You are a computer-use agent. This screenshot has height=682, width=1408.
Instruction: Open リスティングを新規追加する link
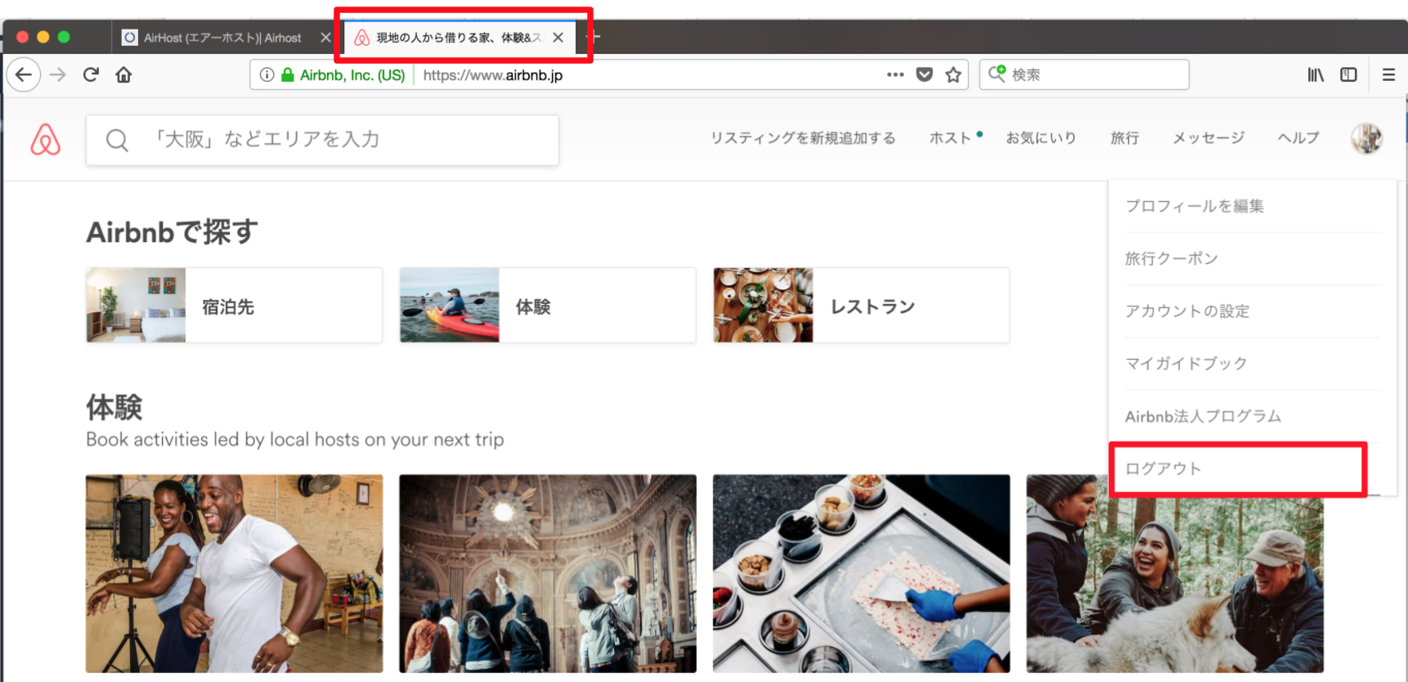[802, 138]
